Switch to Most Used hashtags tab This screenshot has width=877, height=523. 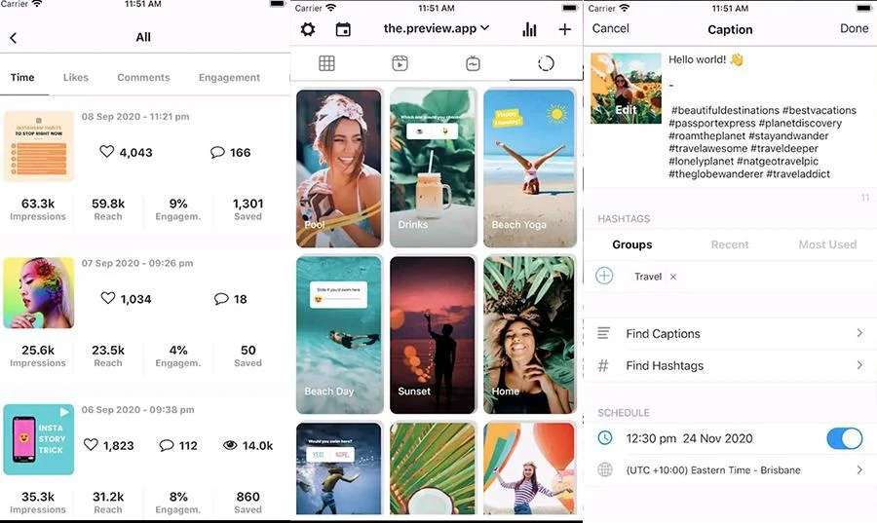point(827,244)
